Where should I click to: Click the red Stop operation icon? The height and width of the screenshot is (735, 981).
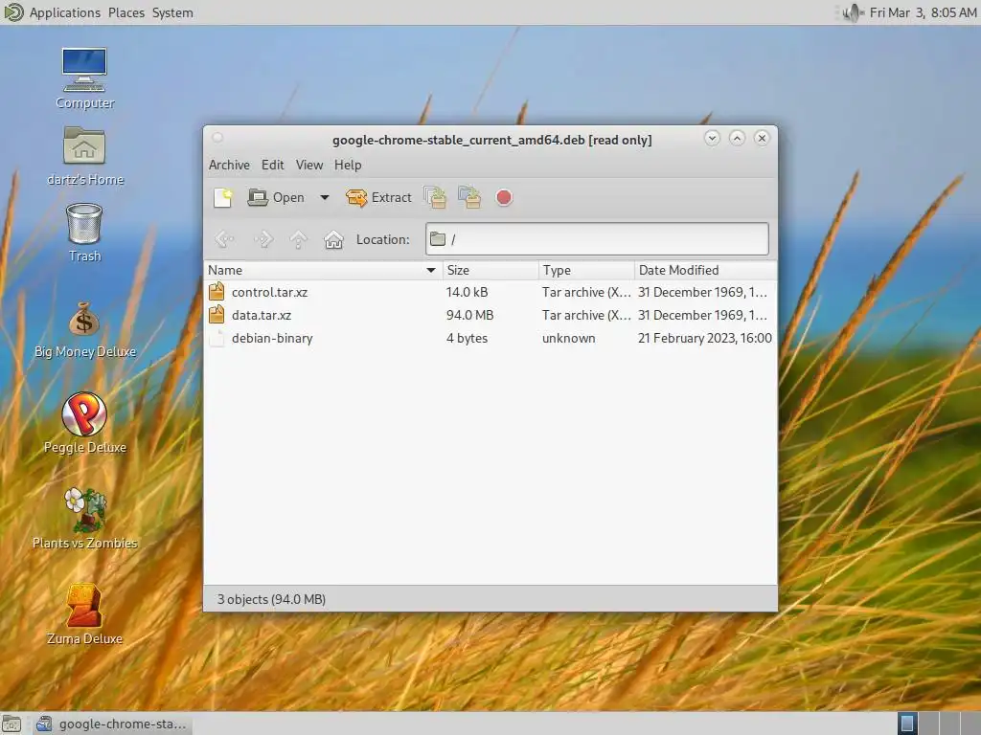(x=504, y=197)
